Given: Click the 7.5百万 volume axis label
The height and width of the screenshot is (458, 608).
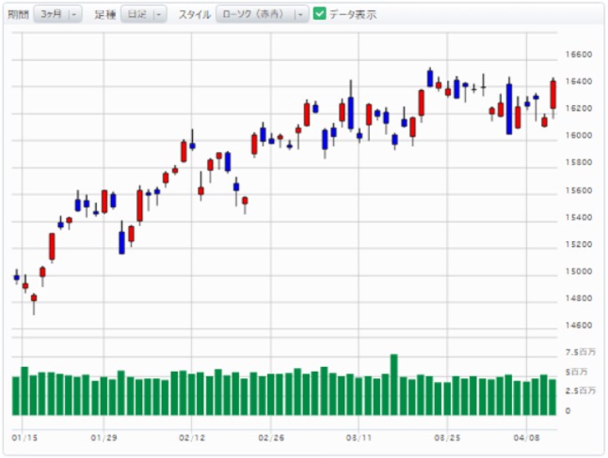Looking at the screenshot, I should (x=580, y=352).
